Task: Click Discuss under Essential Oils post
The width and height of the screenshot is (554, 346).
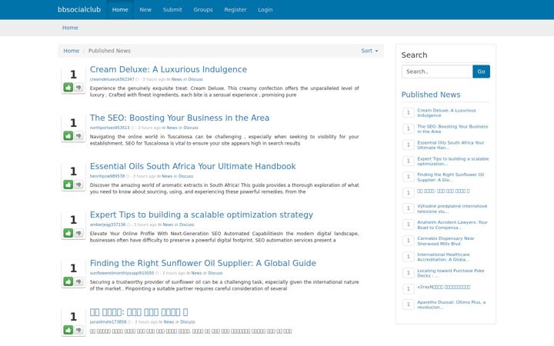Action: (185, 176)
